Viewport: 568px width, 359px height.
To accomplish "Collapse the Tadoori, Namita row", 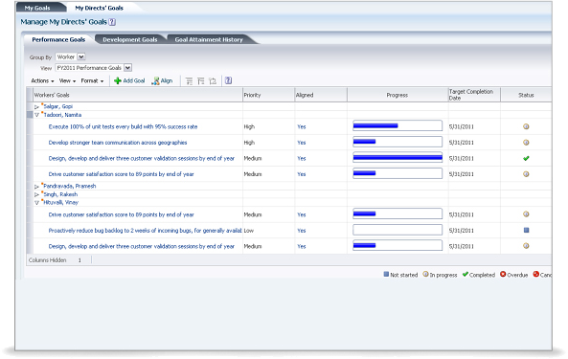I will pyautogui.click(x=36, y=115).
